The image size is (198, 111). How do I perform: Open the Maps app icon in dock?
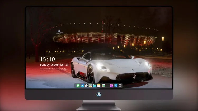(x=90, y=85)
